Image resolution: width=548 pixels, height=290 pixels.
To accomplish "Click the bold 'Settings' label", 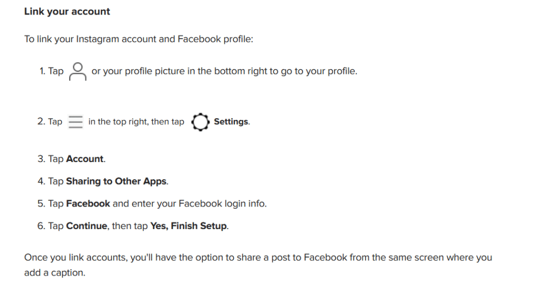I will click(x=231, y=122).
